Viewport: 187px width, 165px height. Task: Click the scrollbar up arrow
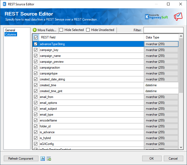(x=181, y=36)
